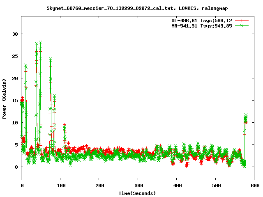The height and width of the screenshot is (197, 263).
Task: Click the green legend line sample for YR
Action: 242,25
